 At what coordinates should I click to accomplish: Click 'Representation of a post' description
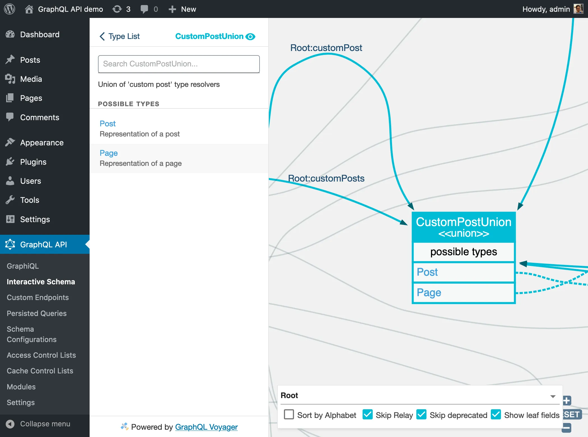click(x=140, y=134)
